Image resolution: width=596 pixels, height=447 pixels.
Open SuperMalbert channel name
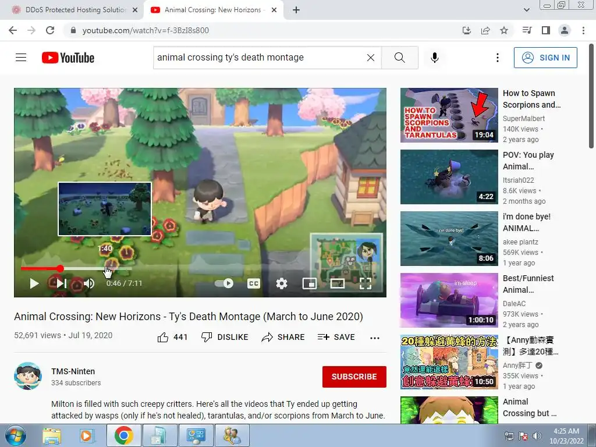524,119
